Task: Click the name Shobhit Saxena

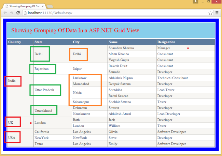Action: (120, 102)
